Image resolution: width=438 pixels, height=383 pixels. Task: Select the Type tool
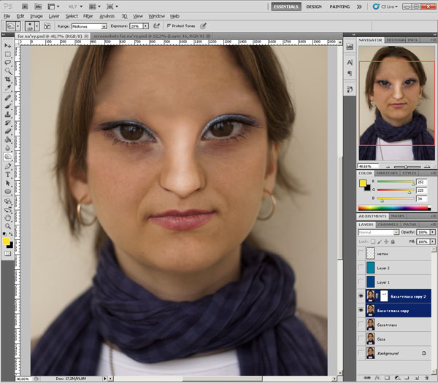[x=8, y=174]
